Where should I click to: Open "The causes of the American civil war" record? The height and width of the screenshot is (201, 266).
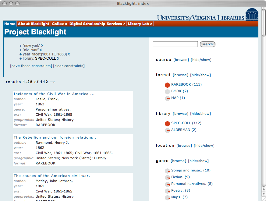click(x=52, y=176)
